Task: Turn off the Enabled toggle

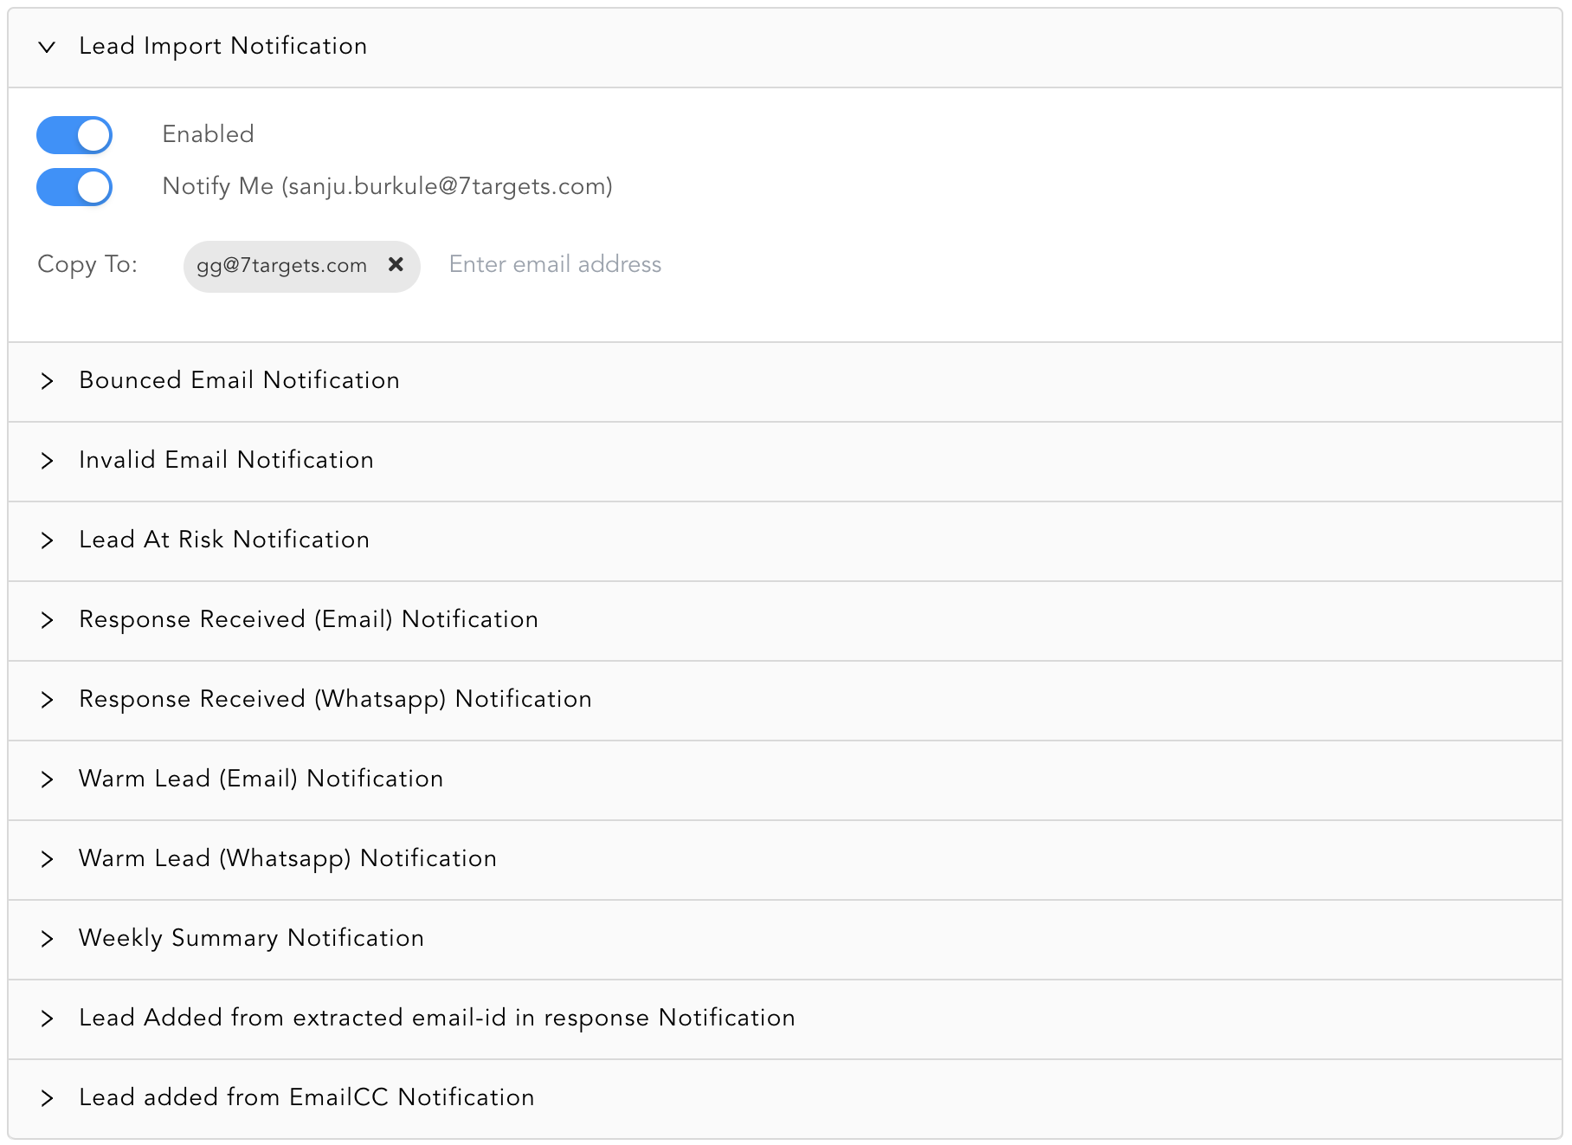Action: (x=74, y=135)
